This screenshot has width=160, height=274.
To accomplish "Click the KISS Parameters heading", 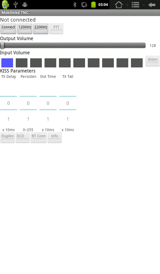I will pos(18,71).
